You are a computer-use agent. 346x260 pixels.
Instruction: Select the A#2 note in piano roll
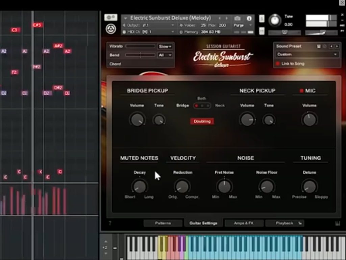[58, 46]
